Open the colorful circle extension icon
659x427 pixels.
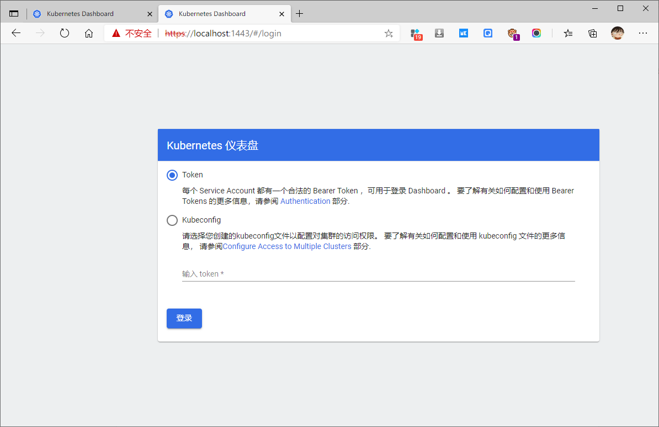tap(536, 33)
